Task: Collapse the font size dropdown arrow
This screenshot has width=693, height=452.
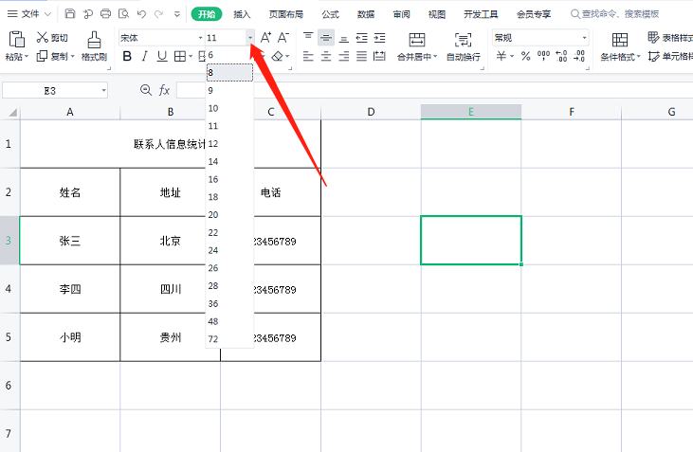Action: point(250,38)
